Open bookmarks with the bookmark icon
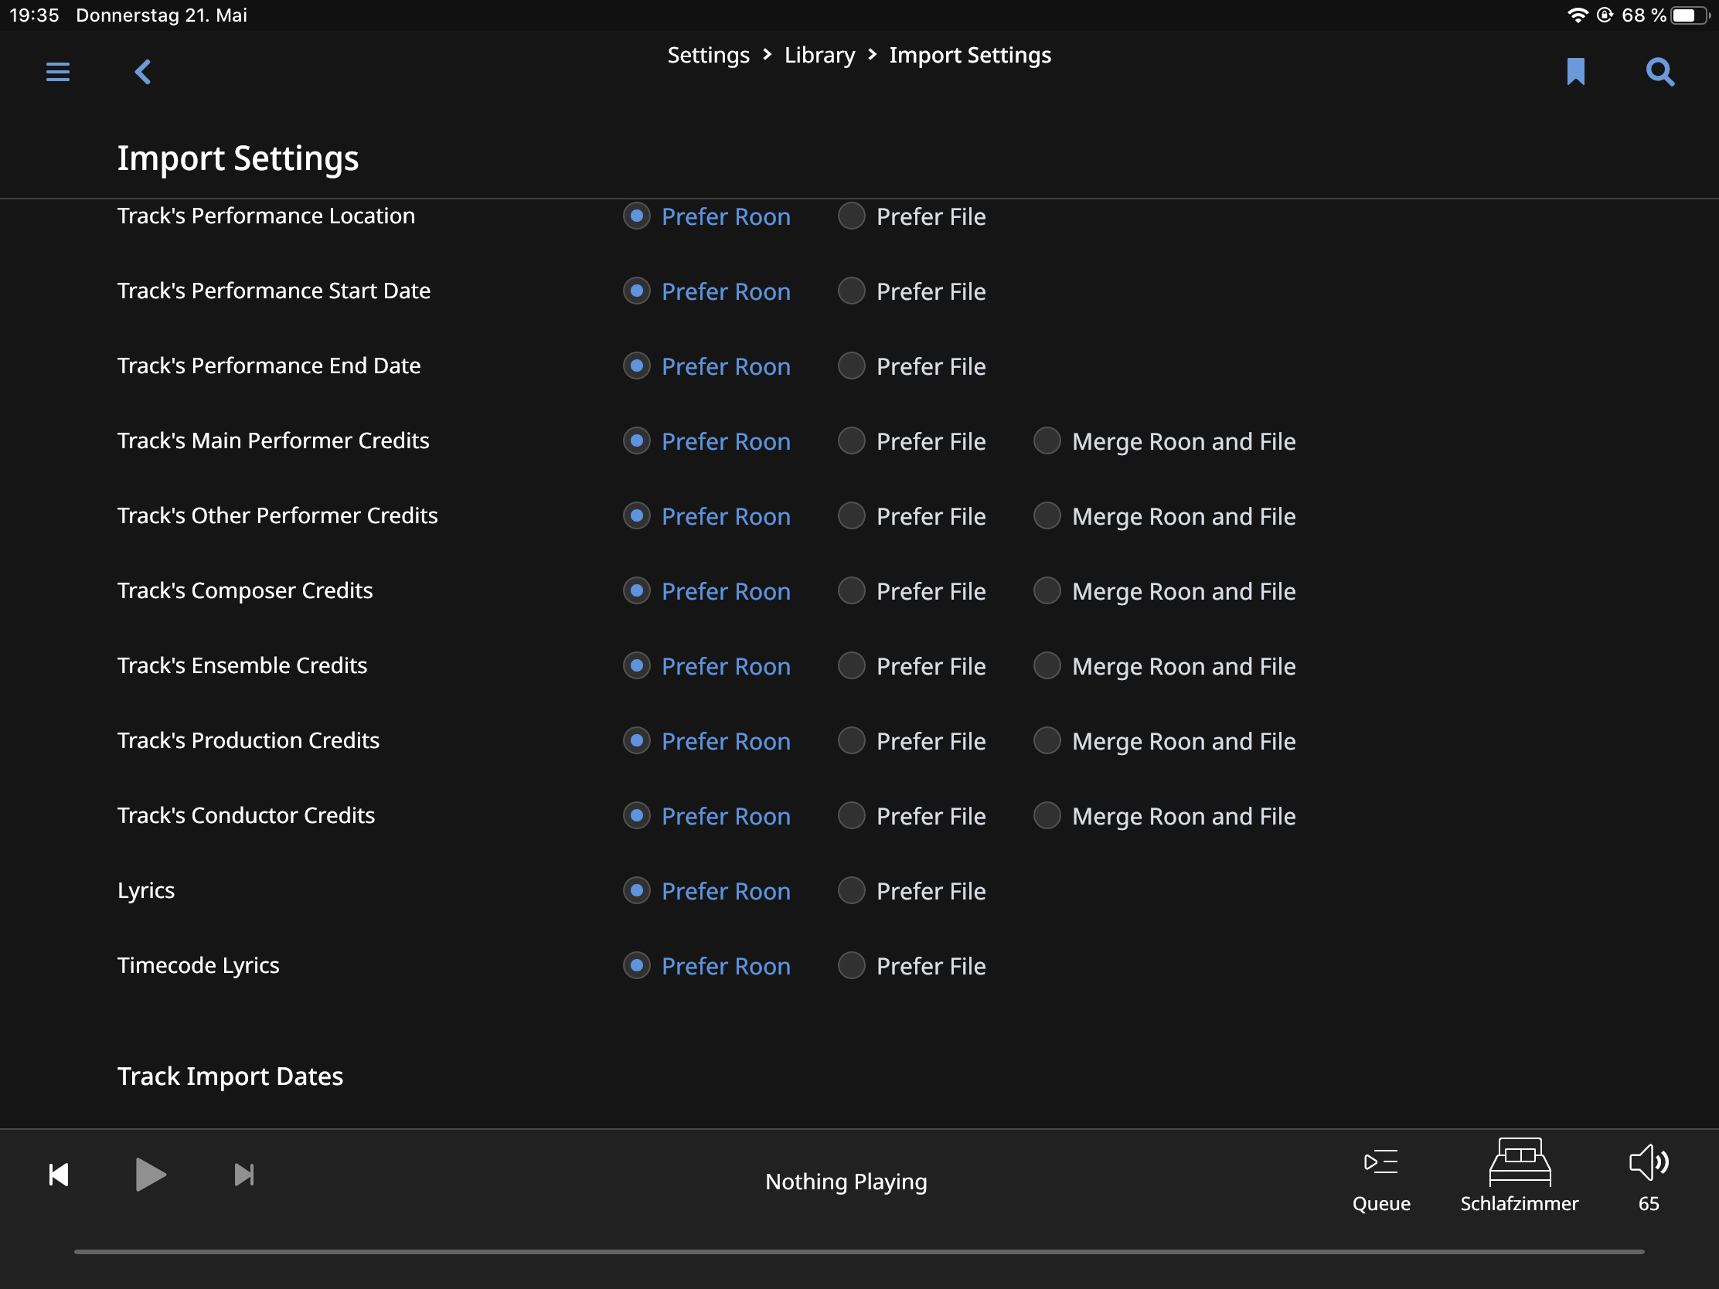This screenshot has width=1719, height=1289. pyautogui.click(x=1575, y=71)
